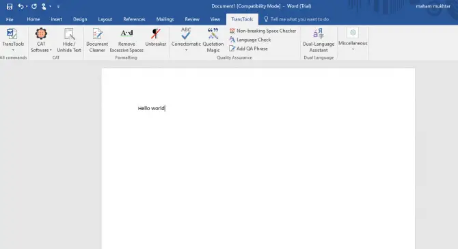Click the maham mukhtar account name
Screen dimensions: 458x249
433,6
